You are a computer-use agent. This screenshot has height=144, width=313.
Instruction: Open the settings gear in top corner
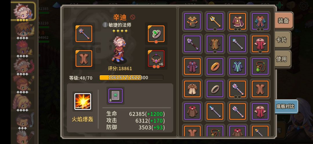(x=304, y=6)
